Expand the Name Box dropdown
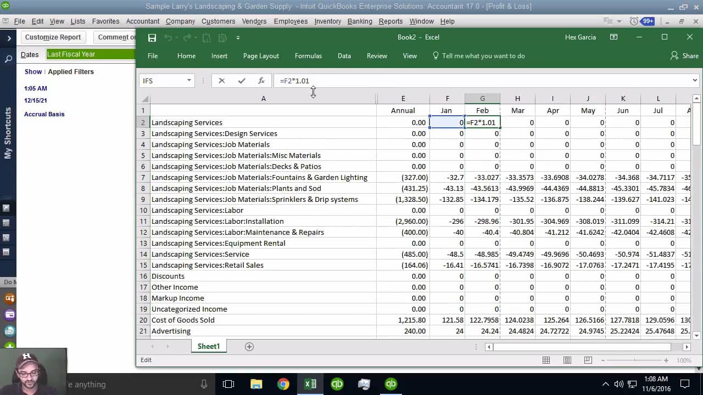703x395 pixels. pos(189,81)
